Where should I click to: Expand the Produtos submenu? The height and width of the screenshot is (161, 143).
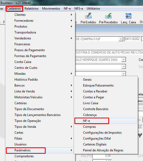(40, 27)
